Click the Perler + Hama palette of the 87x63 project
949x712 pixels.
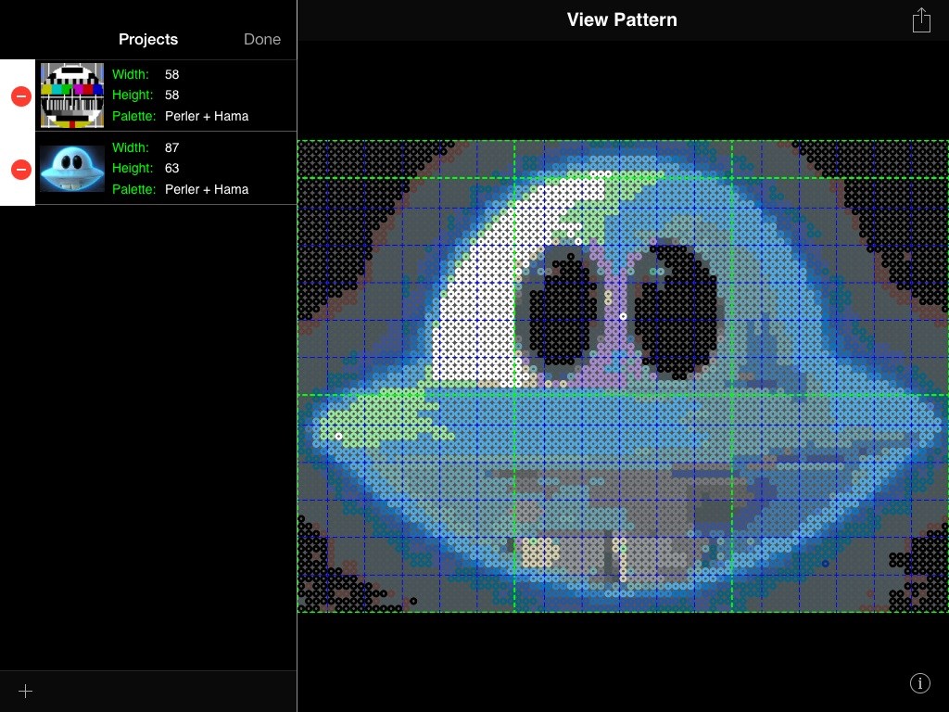point(207,189)
